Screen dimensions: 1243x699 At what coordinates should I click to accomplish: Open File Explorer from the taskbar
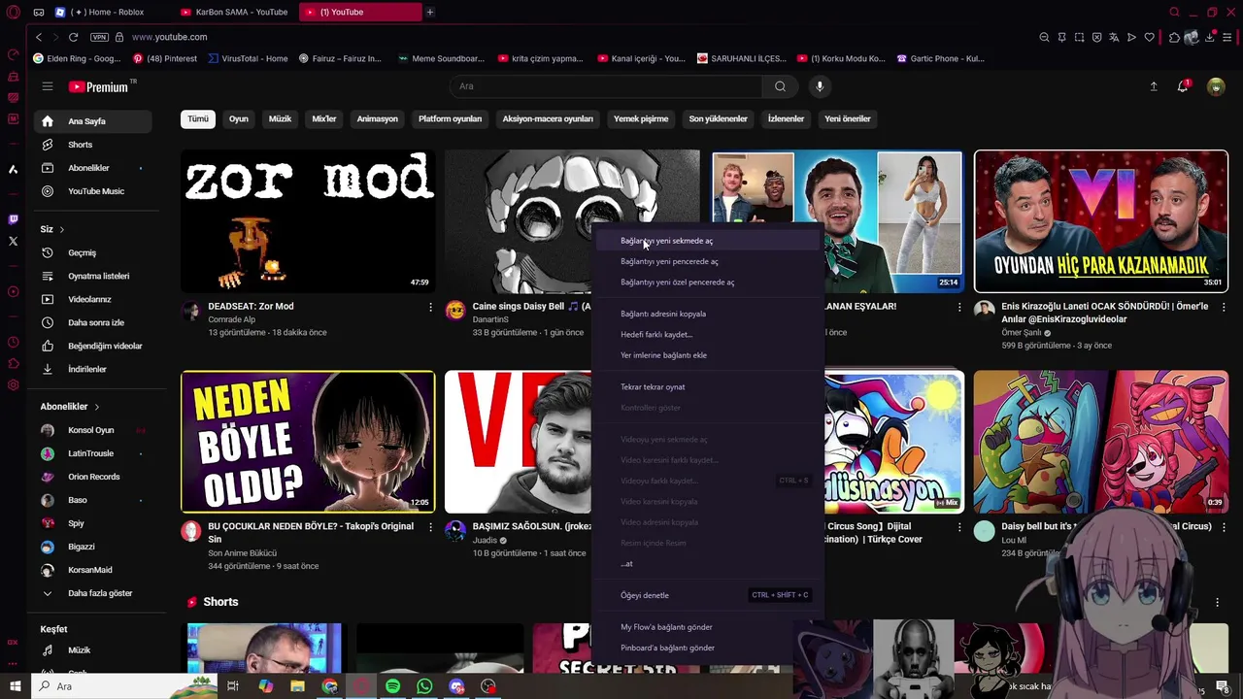(297, 686)
